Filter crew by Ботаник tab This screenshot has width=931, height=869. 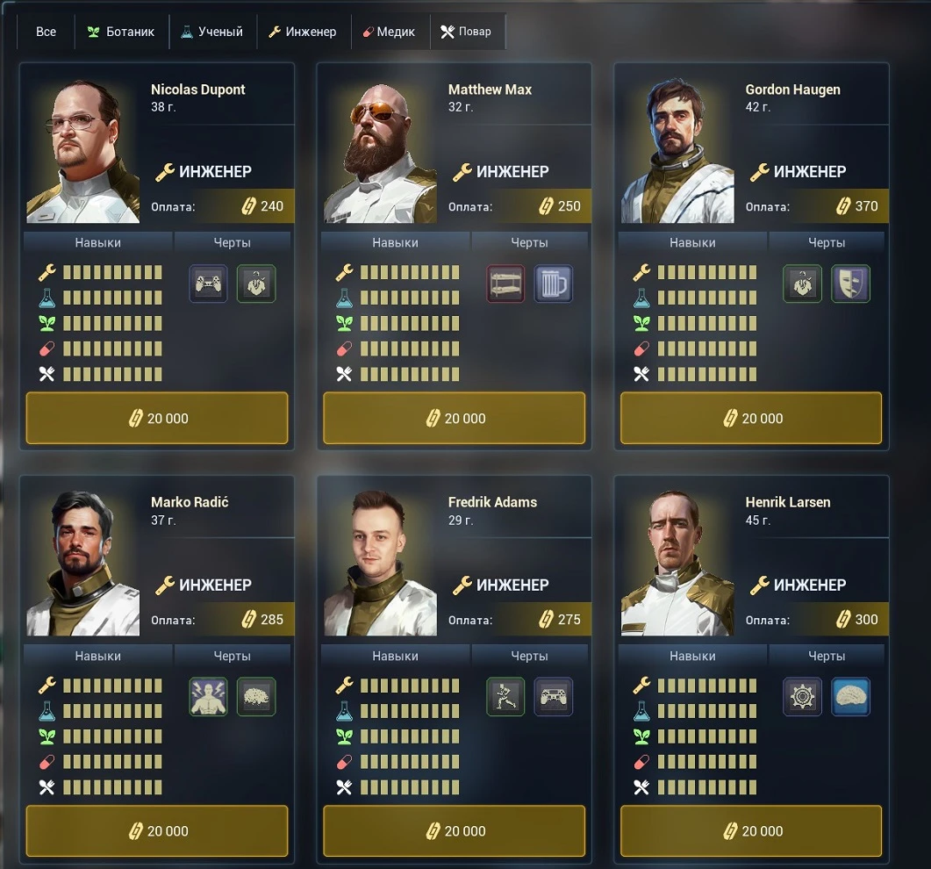(x=122, y=32)
